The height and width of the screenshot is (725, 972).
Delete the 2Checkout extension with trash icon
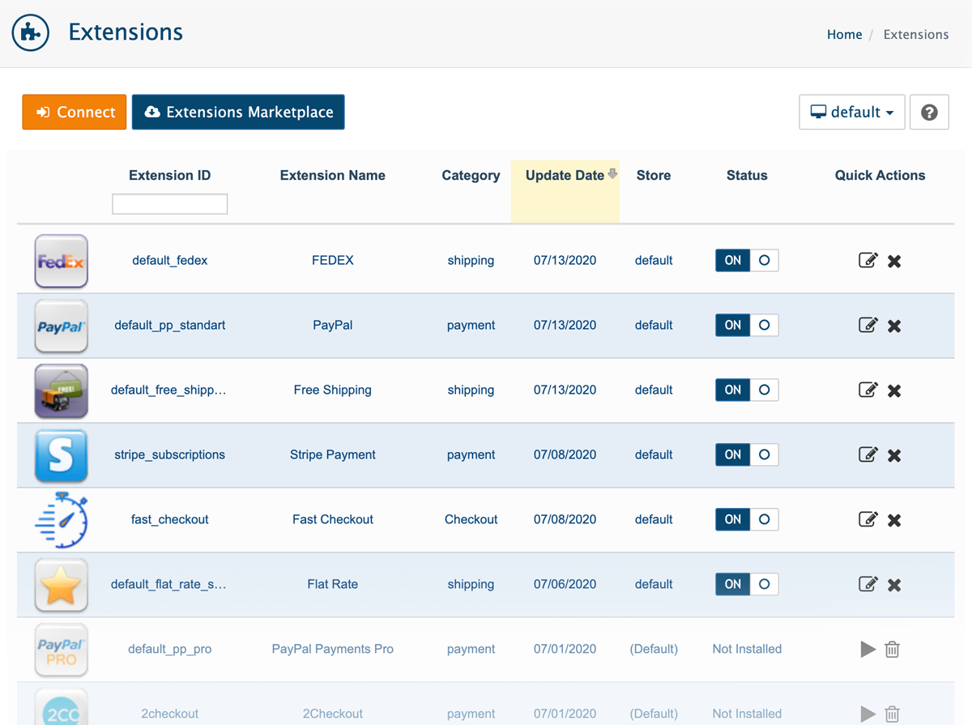click(x=892, y=714)
